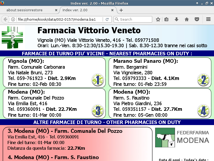
Task: Click the number 2 pharmacy badge
Action: click(x=203, y=80)
